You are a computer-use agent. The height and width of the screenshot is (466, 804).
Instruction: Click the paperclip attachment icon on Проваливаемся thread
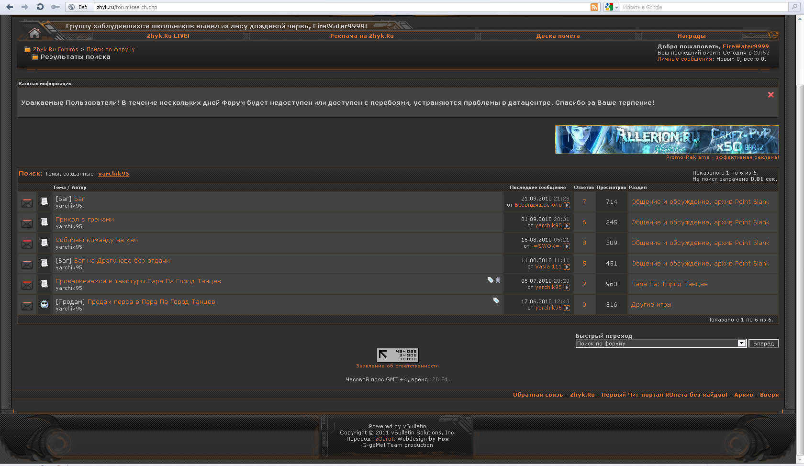pyautogui.click(x=498, y=280)
